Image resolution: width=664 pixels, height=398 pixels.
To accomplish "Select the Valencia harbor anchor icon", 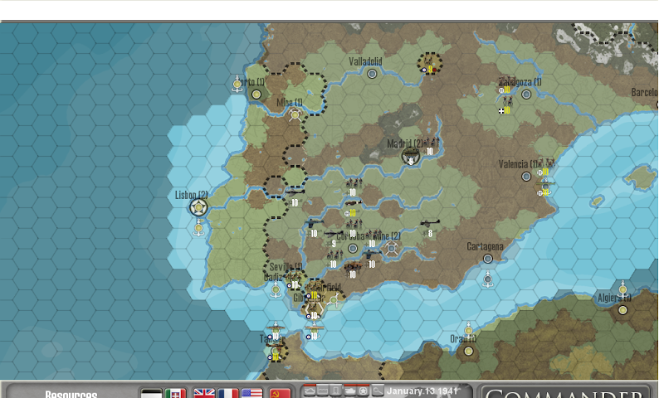I will click(x=545, y=187).
